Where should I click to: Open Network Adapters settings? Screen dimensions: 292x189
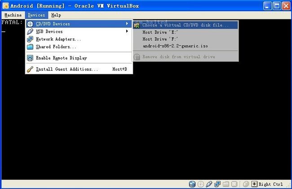(x=79, y=39)
